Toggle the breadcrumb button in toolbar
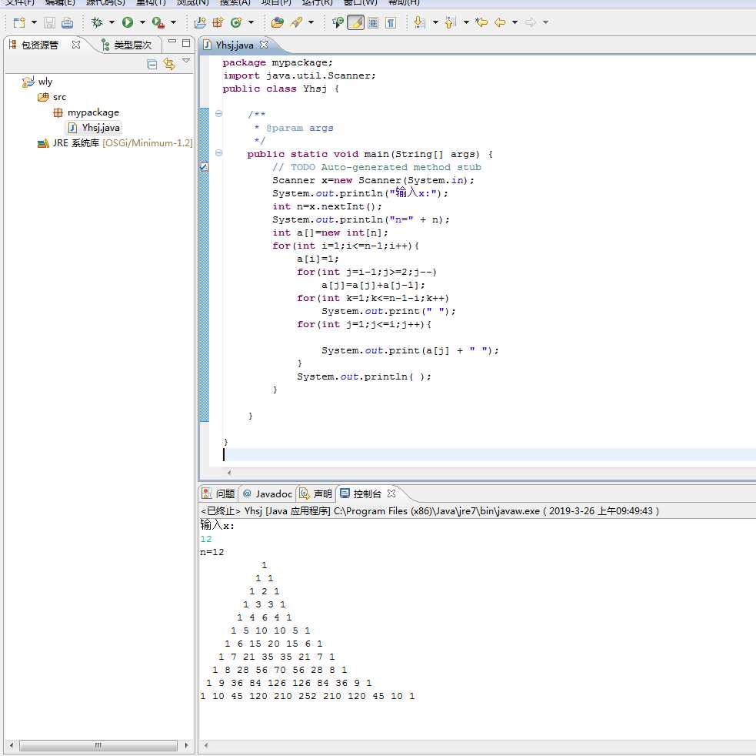Image resolution: width=756 pixels, height=756 pixels. 338,22
